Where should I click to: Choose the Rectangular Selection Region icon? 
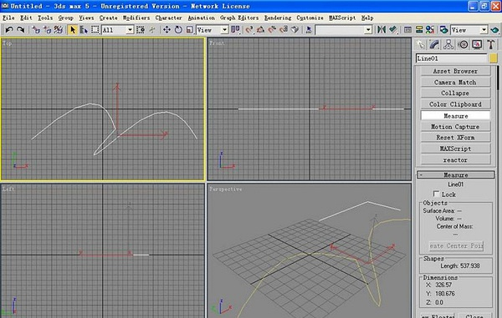click(95, 30)
